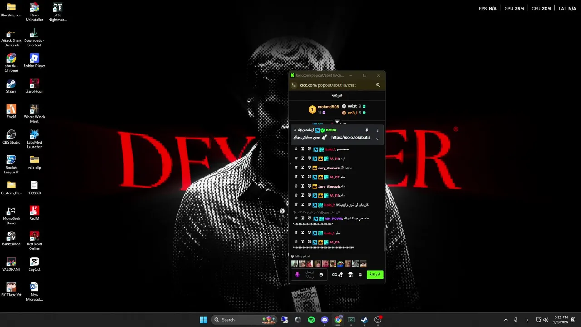Click the Chrome icon on the taskbar
Image resolution: width=581 pixels, height=327 pixels.
pyautogui.click(x=338, y=320)
